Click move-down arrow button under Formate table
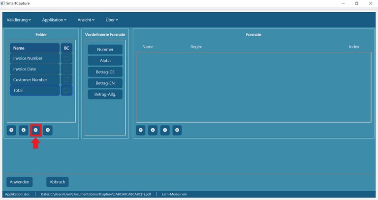The width and height of the screenshot is (378, 200). tap(153, 130)
